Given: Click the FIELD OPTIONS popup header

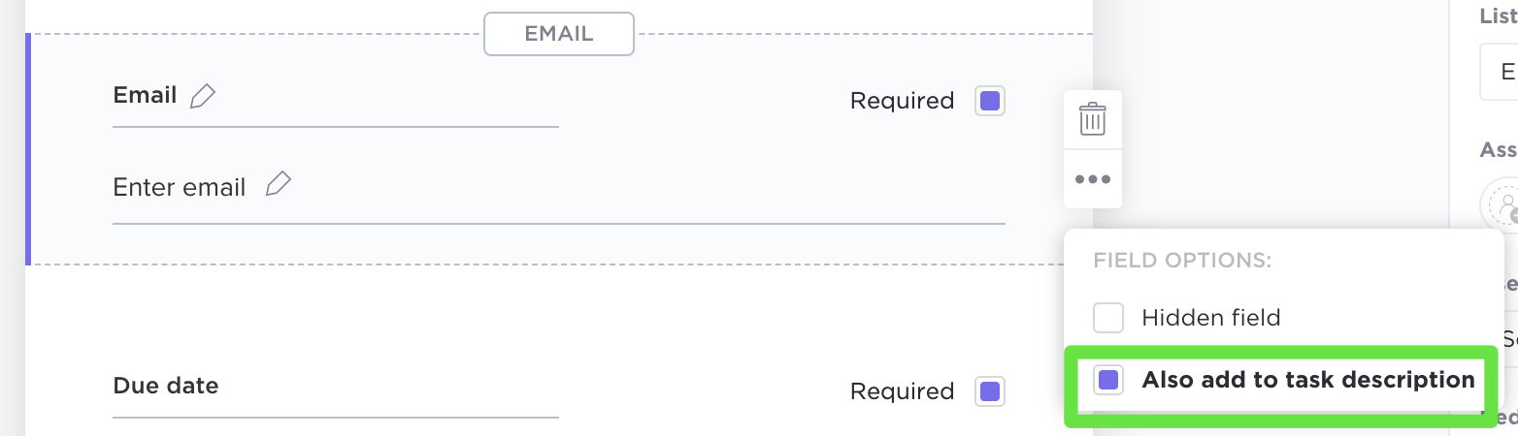Looking at the screenshot, I should coord(1182,261).
